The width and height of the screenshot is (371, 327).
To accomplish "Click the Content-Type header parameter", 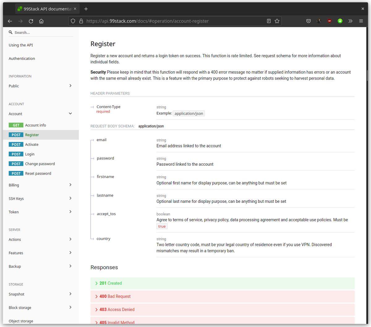I will tap(109, 107).
